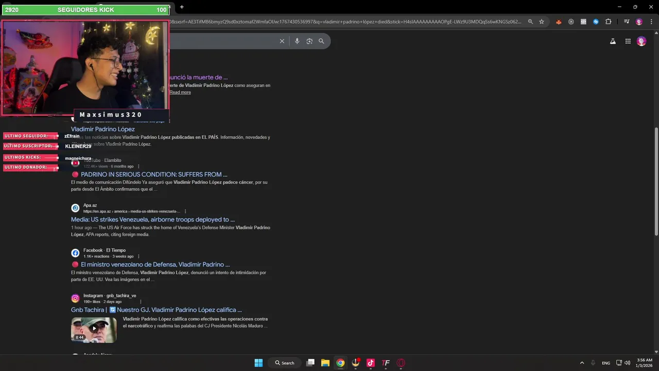Viewport: 659px width, 371px height.
Task: Click the scrollbar up arrow
Action: 656,34
